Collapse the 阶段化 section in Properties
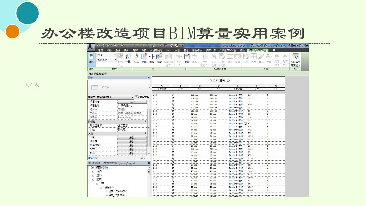 pos(145,122)
